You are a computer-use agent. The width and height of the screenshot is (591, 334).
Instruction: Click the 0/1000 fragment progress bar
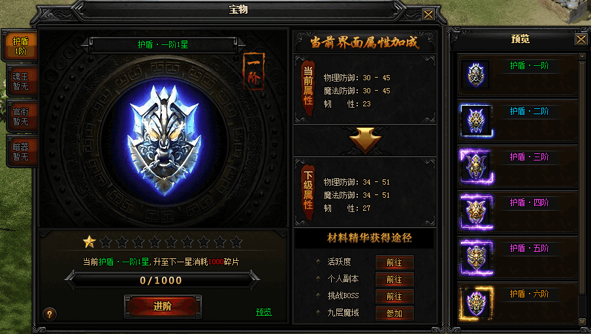click(161, 280)
